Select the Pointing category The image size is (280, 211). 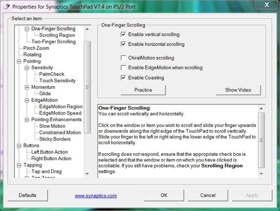coord(32,61)
